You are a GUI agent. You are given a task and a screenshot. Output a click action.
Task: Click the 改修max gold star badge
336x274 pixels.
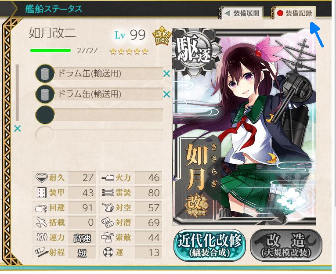tap(162, 36)
